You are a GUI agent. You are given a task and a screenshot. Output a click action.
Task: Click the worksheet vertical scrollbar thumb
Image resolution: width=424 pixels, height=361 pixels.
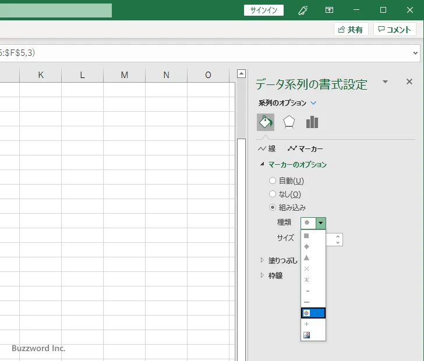click(241, 249)
